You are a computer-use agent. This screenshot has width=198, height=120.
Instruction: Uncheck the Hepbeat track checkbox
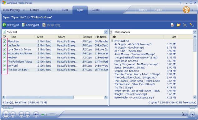pyautogui.click(x=5, y=57)
